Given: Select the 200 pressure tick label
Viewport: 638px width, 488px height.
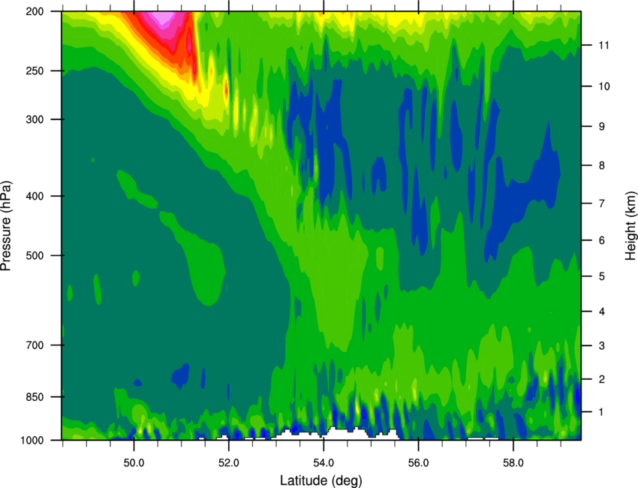Looking at the screenshot, I should pyautogui.click(x=35, y=11).
